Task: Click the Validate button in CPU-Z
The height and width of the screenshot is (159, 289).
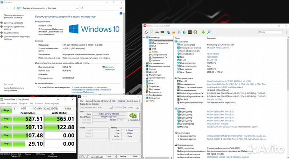Action: pos(123,157)
